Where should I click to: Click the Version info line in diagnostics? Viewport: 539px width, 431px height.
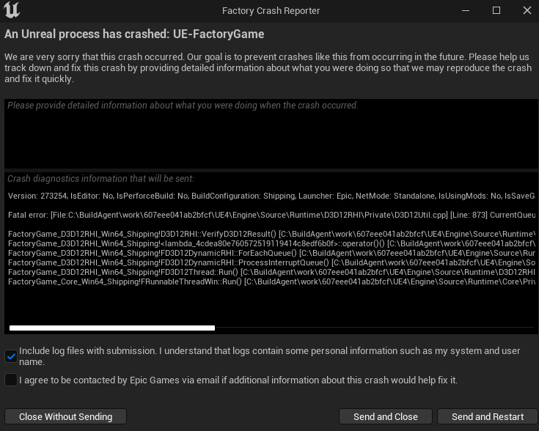pyautogui.click(x=271, y=196)
